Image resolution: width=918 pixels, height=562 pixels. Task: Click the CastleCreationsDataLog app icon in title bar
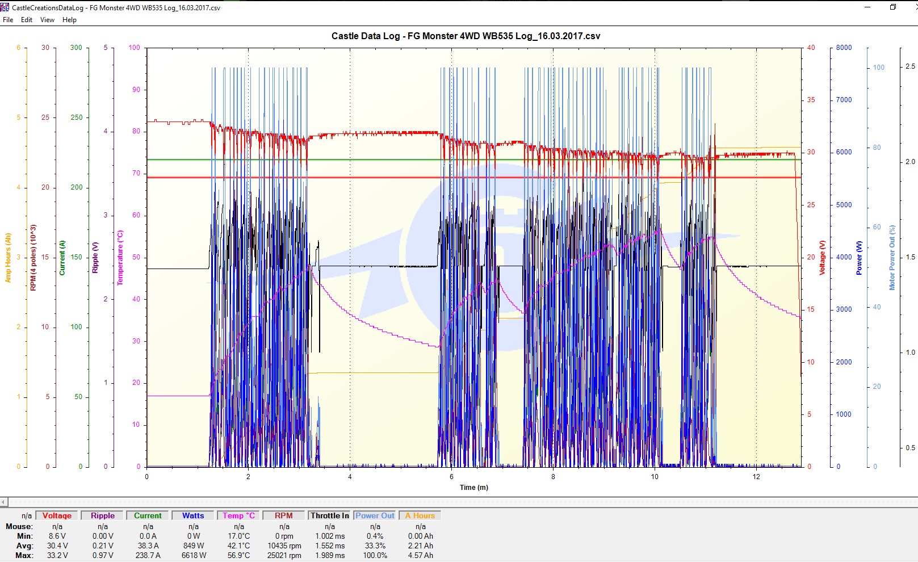click(x=5, y=7)
